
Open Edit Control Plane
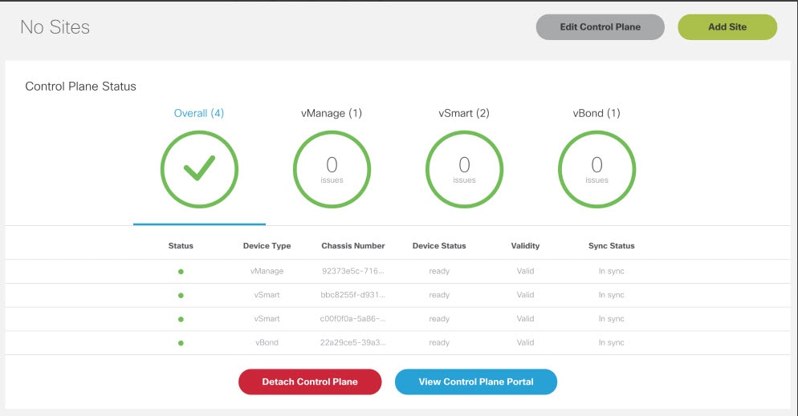pyautogui.click(x=600, y=27)
